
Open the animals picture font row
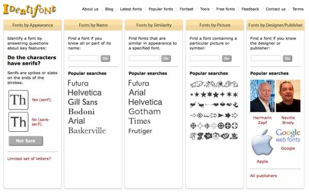pos(214,84)
